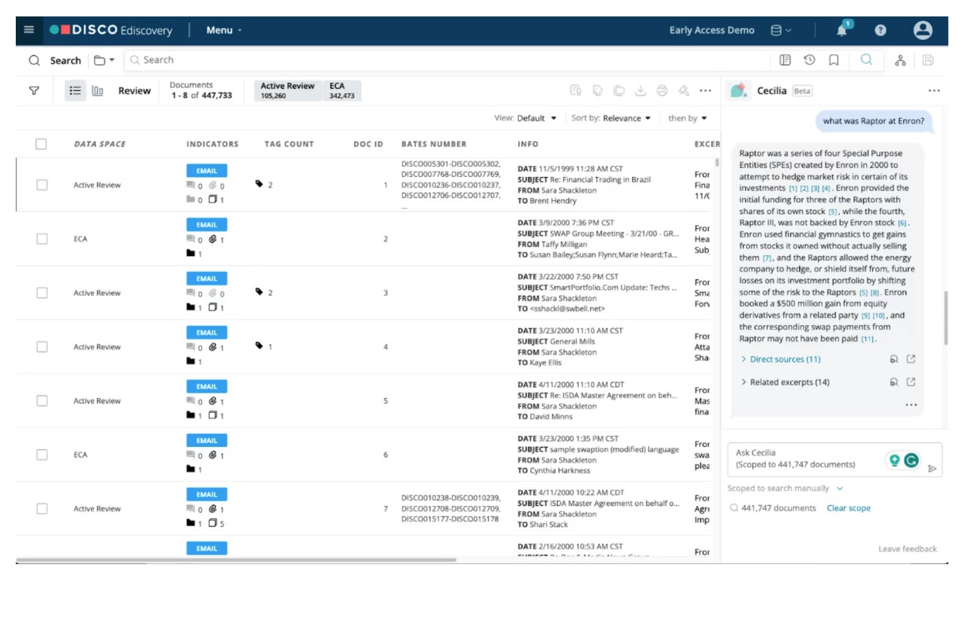Viewport: 962px width, 626px height.
Task: Open the help question mark icon
Action: tap(880, 30)
